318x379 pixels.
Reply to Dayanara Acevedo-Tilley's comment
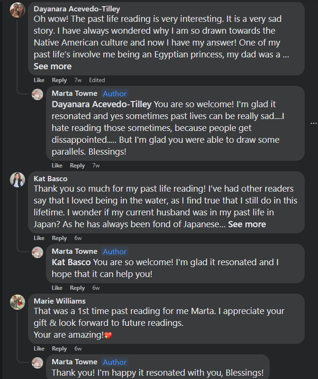click(x=59, y=80)
